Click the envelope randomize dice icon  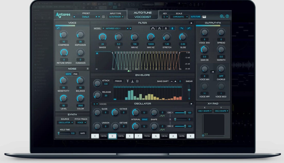click(137, 81)
